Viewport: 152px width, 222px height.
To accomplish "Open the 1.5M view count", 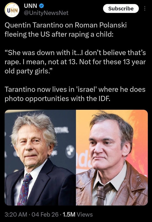I will pyautogui.click(x=69, y=215).
